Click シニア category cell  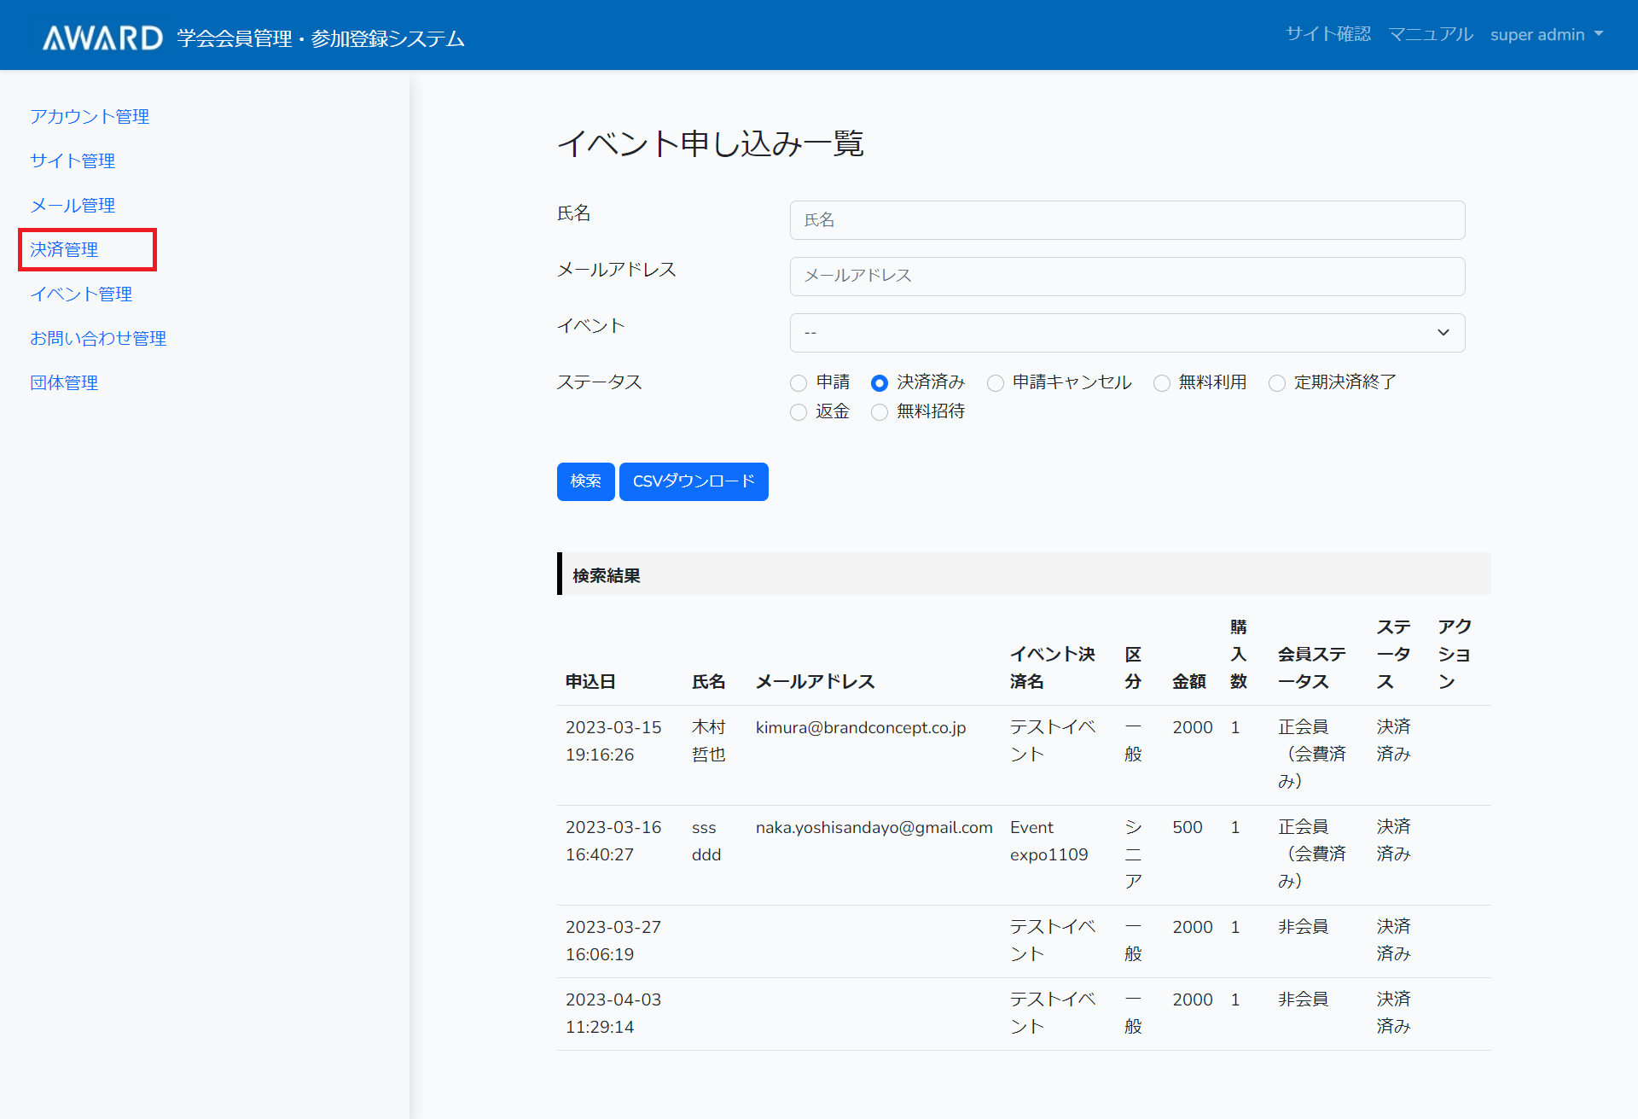pos(1133,854)
